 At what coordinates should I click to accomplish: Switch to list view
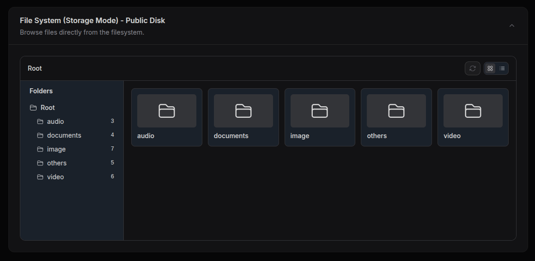(x=502, y=68)
